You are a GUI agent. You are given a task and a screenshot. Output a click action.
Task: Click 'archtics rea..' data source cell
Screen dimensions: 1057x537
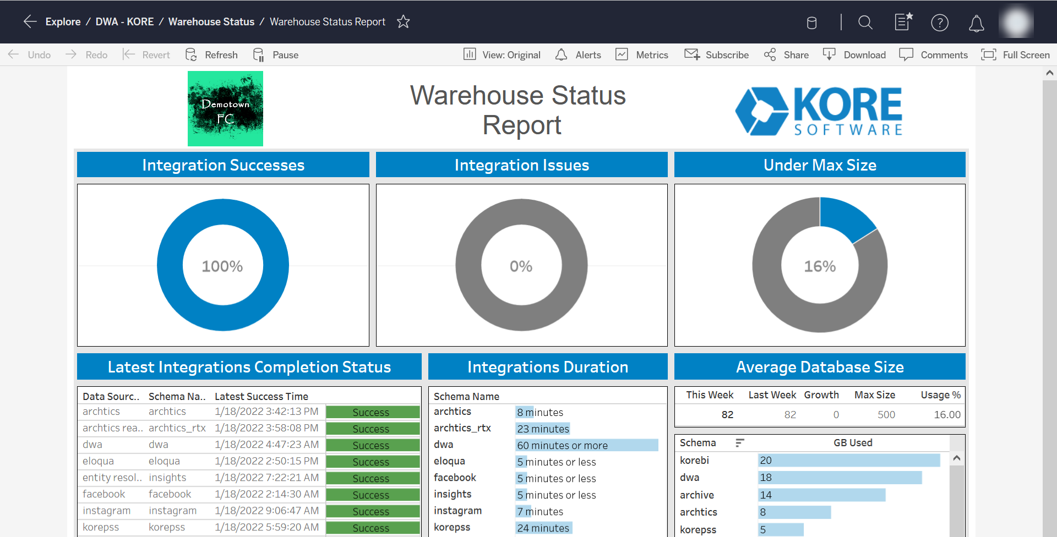(x=113, y=428)
